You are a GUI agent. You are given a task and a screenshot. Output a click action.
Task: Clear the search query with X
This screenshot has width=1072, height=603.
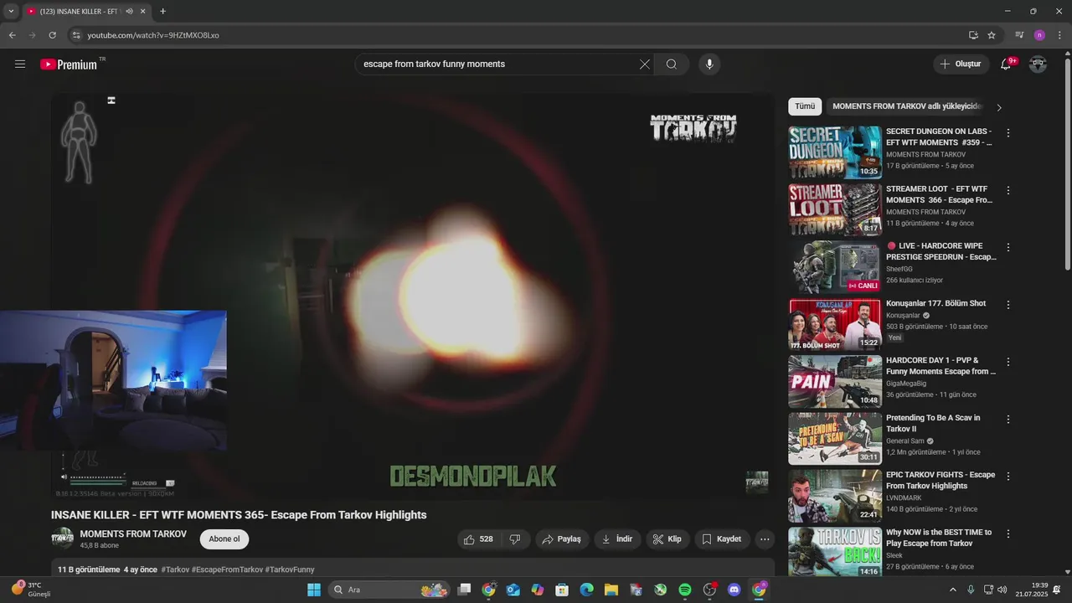coord(645,64)
